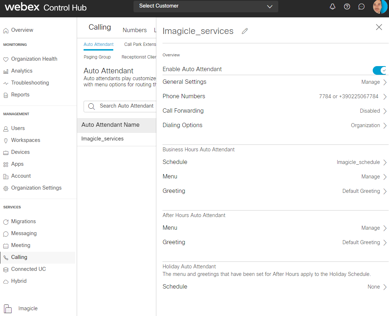Click the Devices icon in the sidebar
Image resolution: width=389 pixels, height=316 pixels.
pos(6,152)
